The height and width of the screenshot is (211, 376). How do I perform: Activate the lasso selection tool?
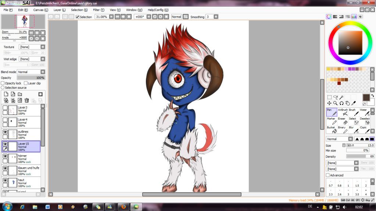336,97
